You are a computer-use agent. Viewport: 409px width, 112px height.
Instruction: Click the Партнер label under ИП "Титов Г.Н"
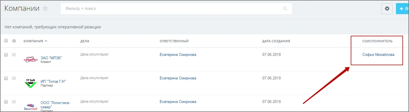[x=47, y=85]
